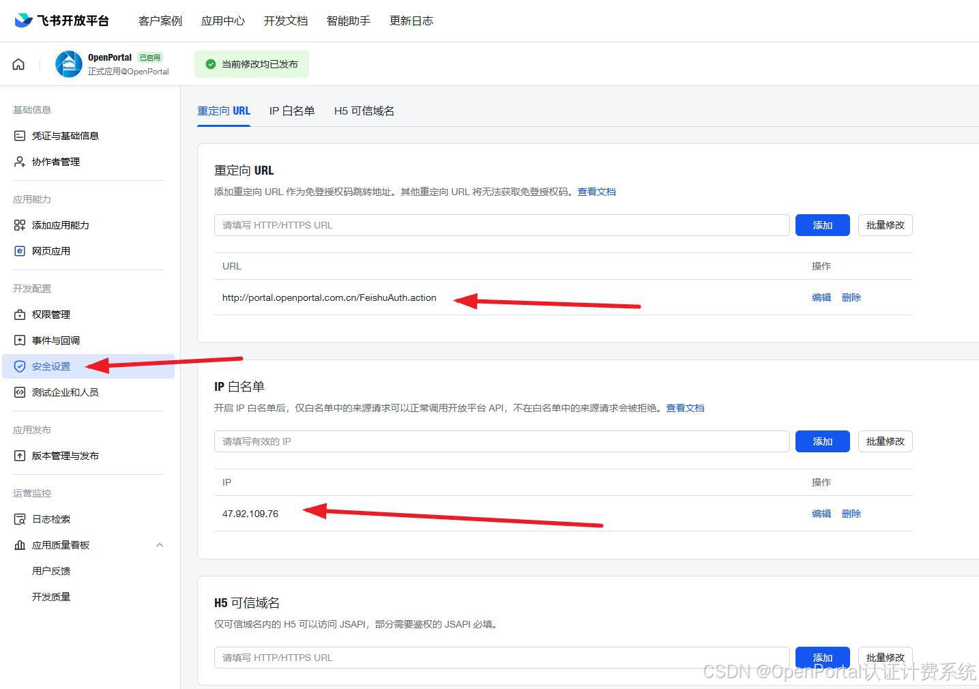
Task: Open 更新日志 in the top navigation
Action: pyautogui.click(x=411, y=21)
